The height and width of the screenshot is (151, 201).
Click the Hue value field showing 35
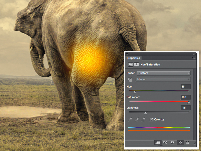tap(185, 87)
